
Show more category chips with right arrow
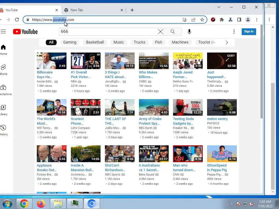pos(227,42)
